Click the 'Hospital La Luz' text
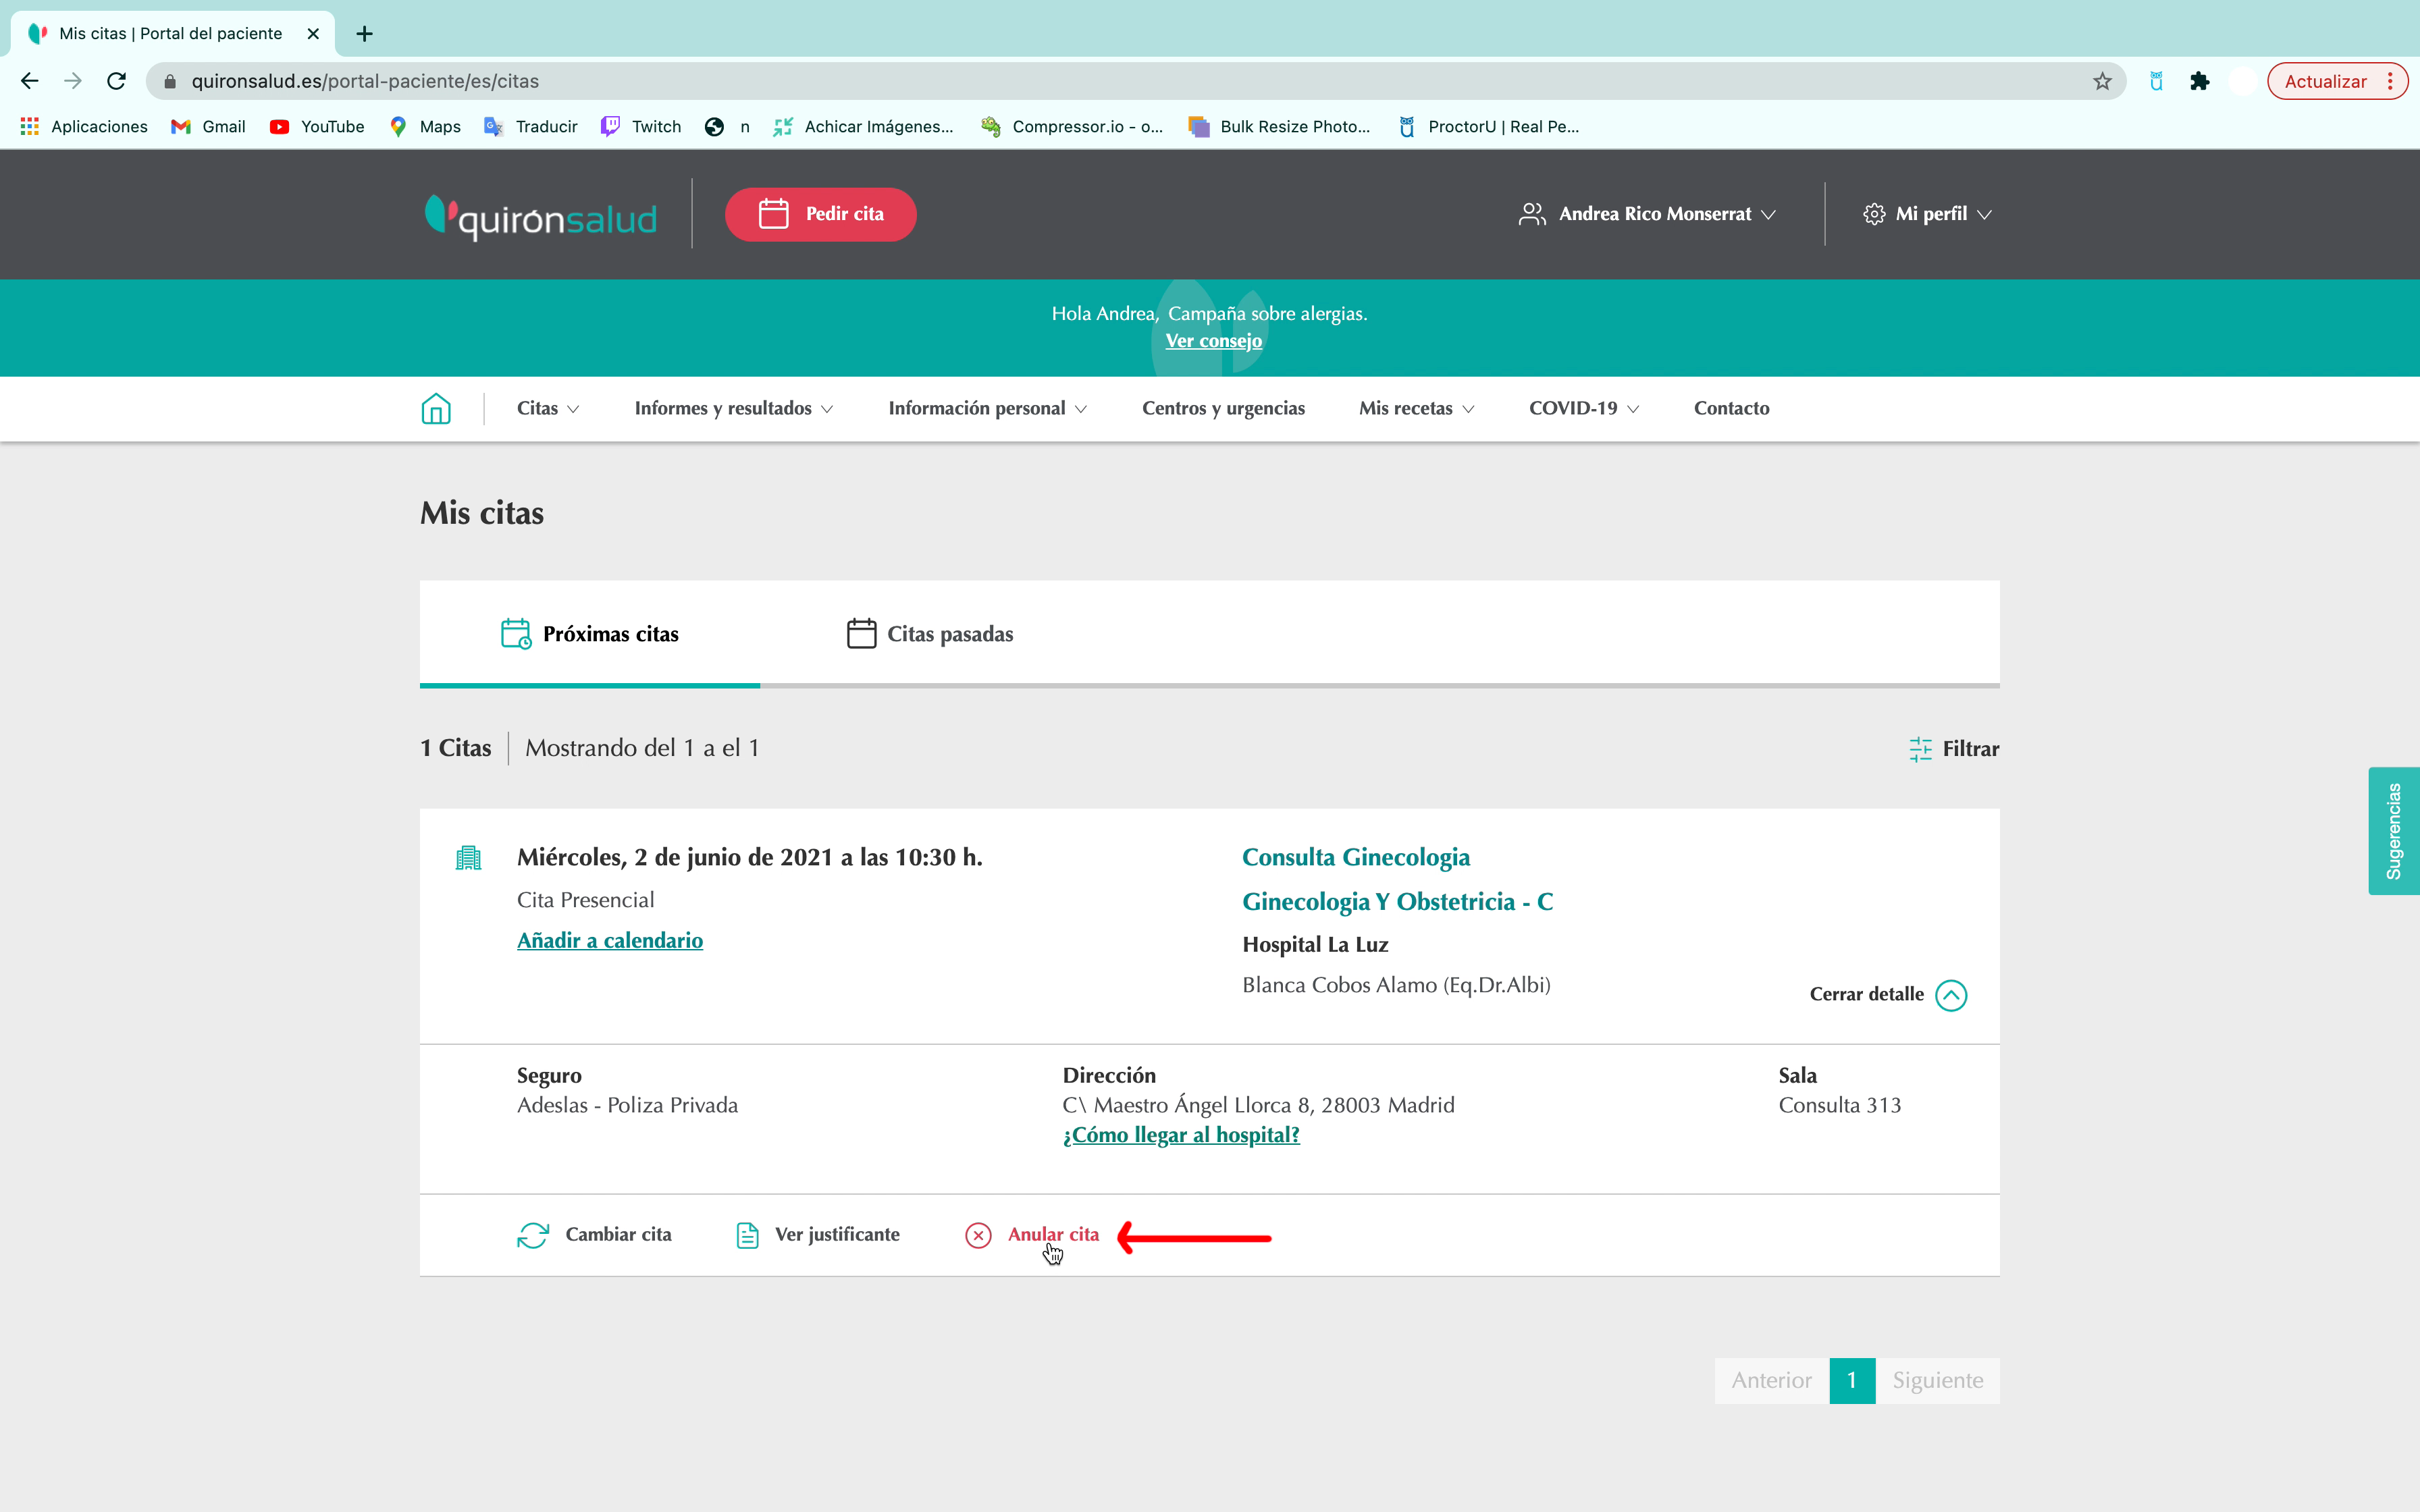Viewport: 2420px width, 1512px height. pyautogui.click(x=1315, y=945)
